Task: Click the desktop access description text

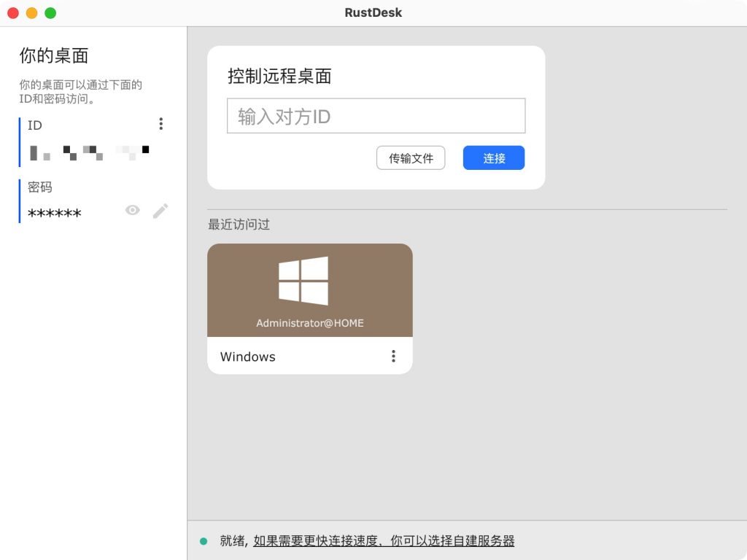Action: coord(80,91)
